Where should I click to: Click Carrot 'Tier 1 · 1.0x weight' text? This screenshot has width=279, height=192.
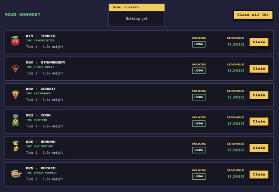click(44, 100)
